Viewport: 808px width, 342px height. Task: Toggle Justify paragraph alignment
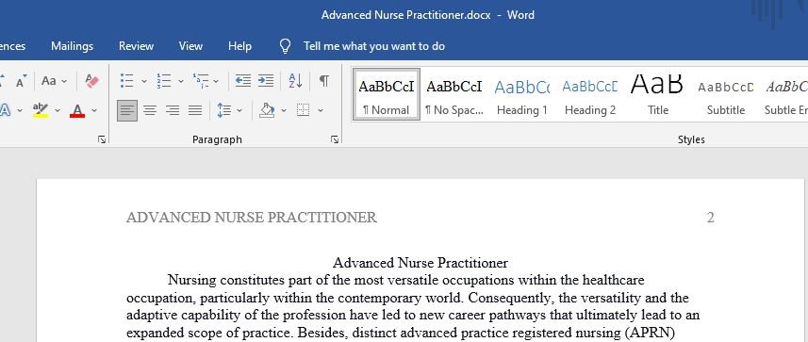tap(195, 110)
